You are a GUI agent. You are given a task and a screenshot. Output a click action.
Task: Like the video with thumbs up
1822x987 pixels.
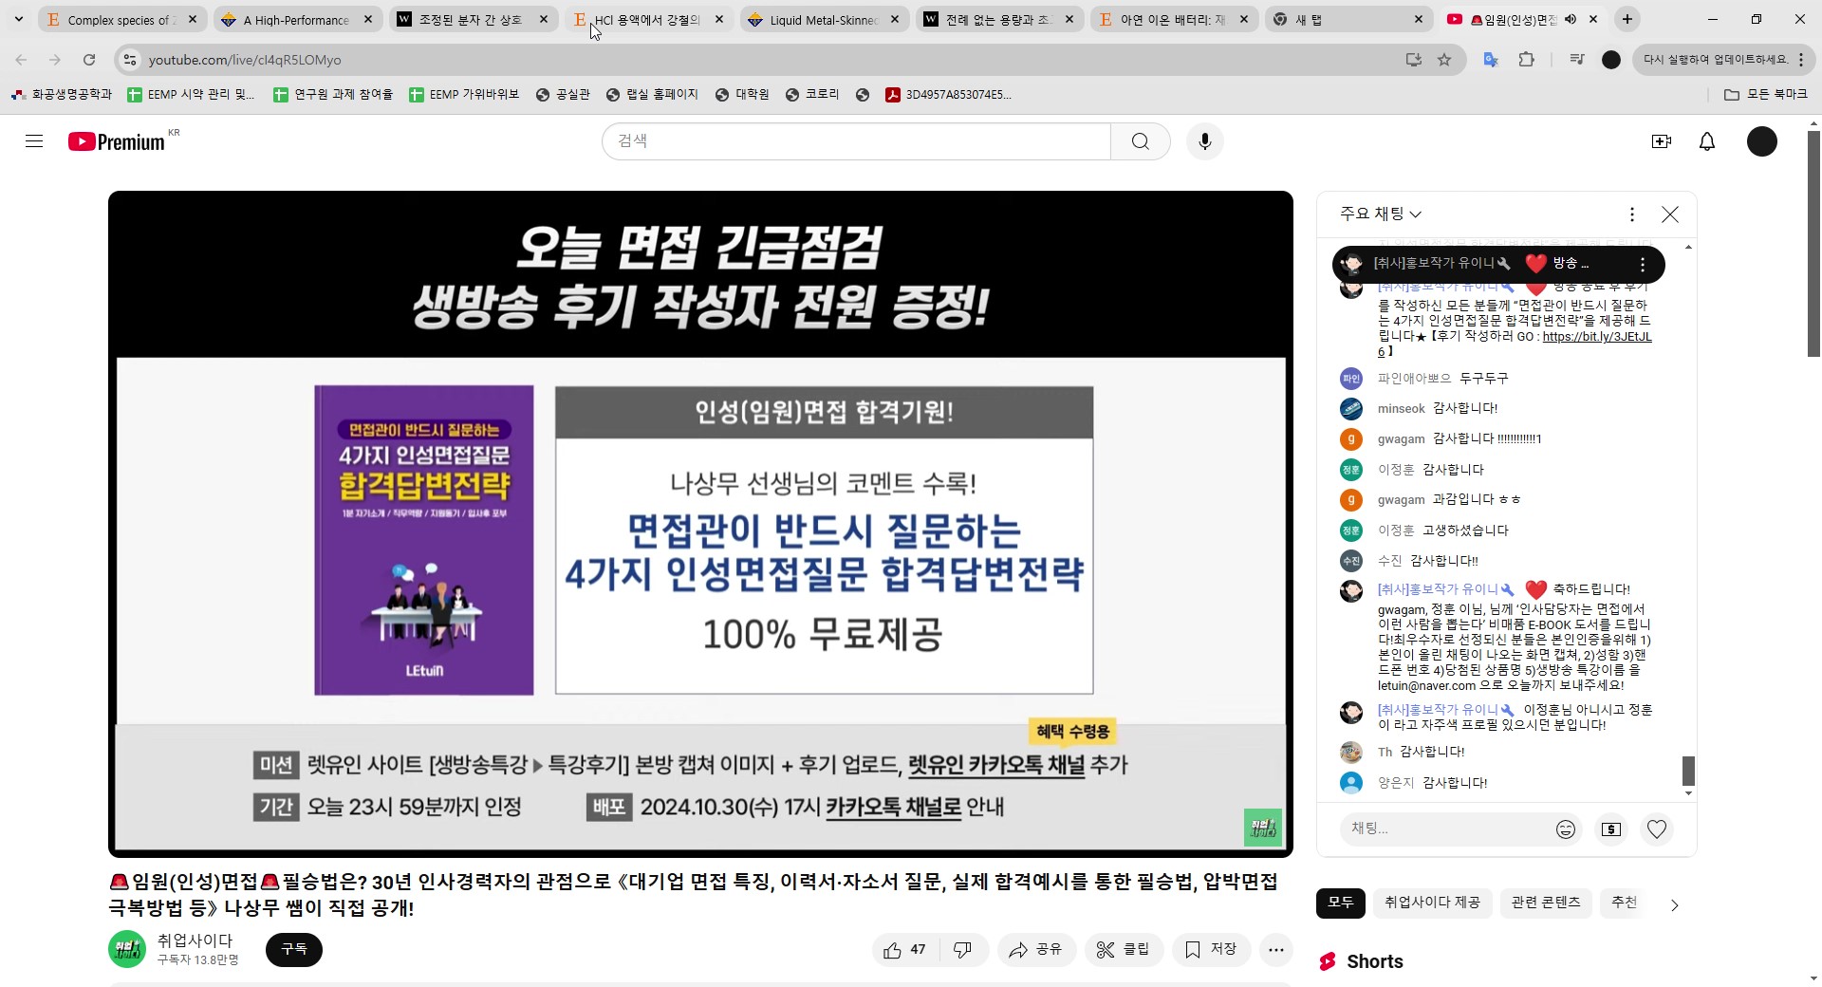point(903,950)
